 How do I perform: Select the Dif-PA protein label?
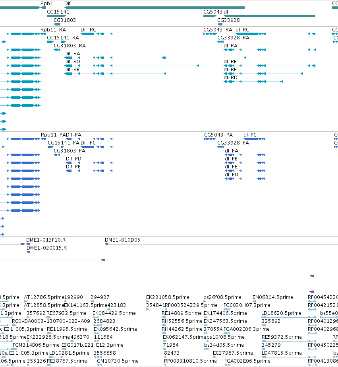[x=73, y=135]
